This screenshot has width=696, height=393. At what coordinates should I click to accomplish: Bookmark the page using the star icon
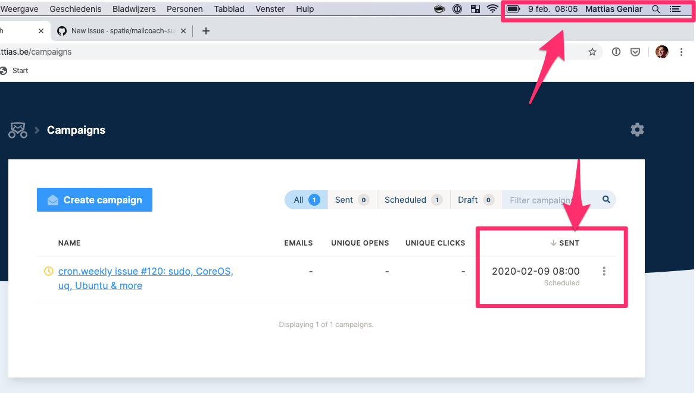[x=592, y=52]
